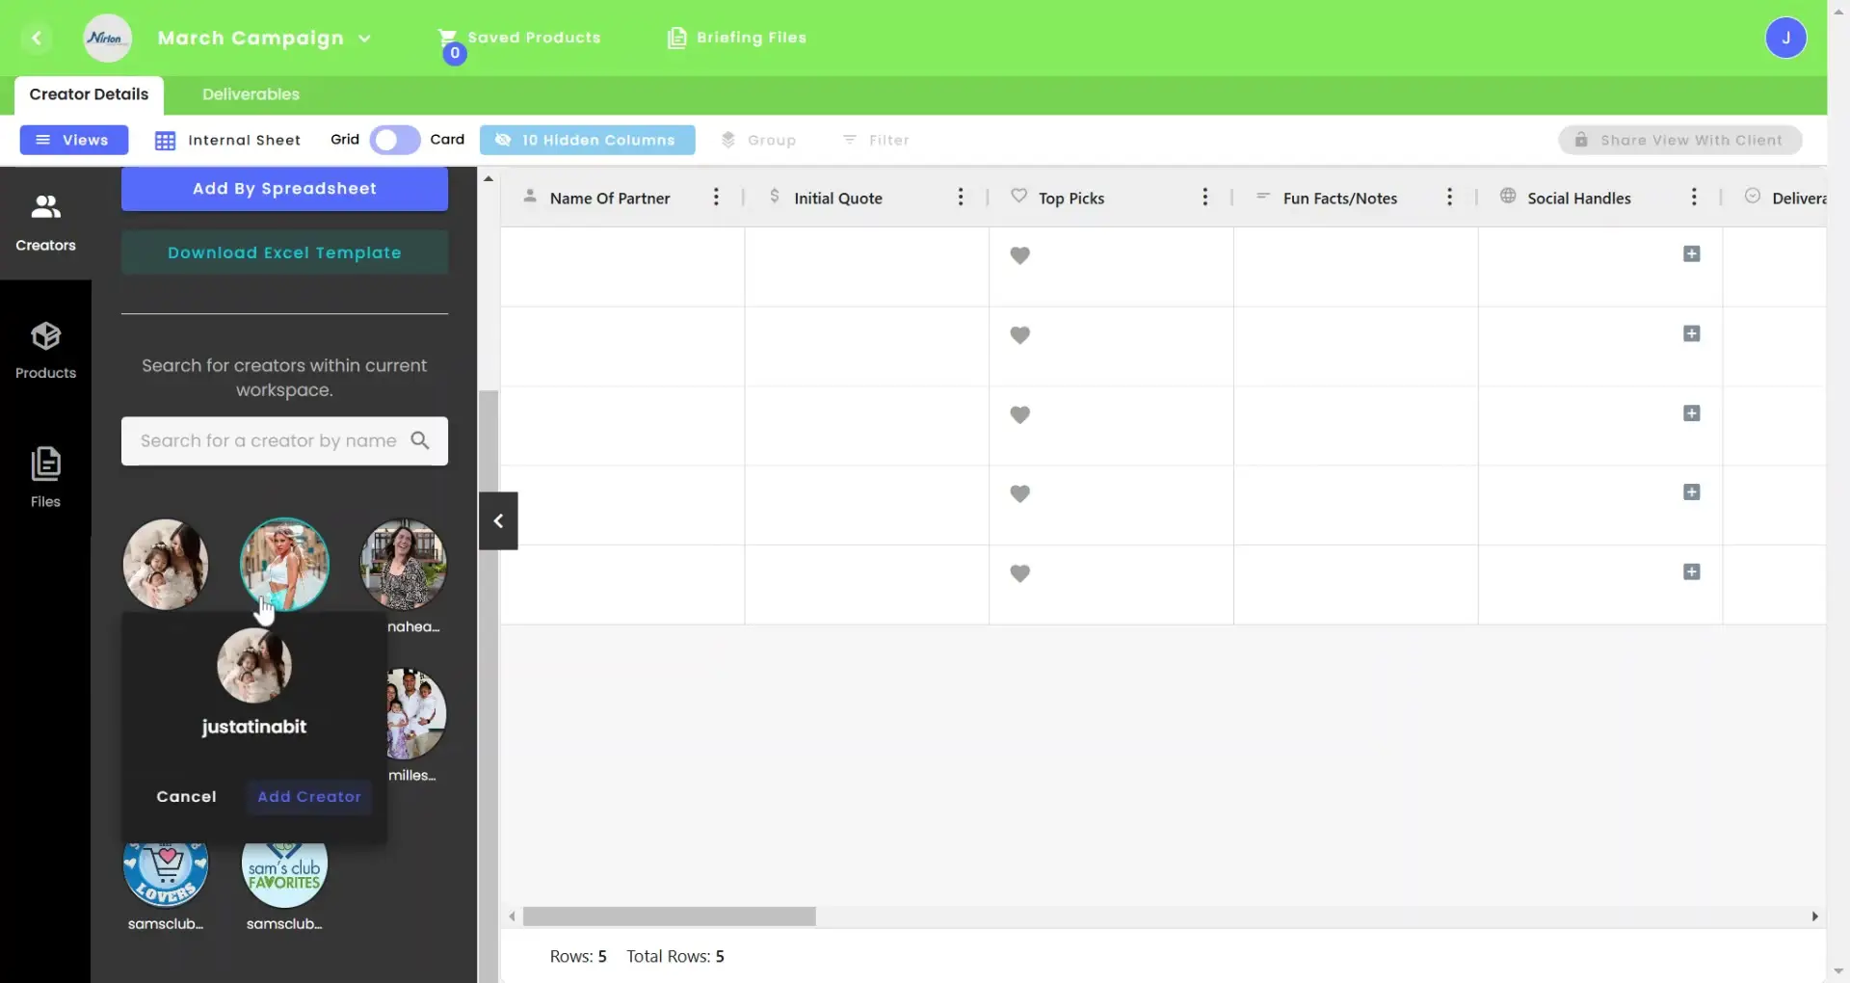The image size is (1850, 983).
Task: Switch to the Deliverables tab
Action: click(x=250, y=93)
